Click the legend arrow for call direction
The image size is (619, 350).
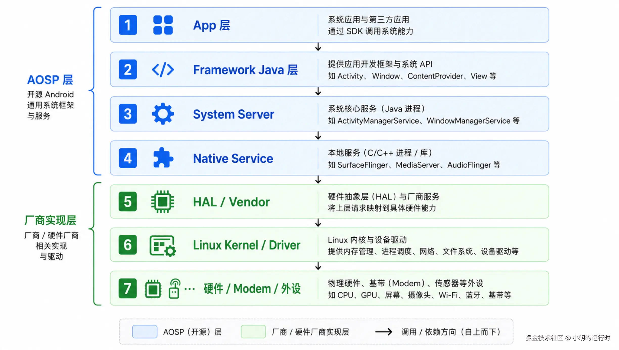click(384, 332)
